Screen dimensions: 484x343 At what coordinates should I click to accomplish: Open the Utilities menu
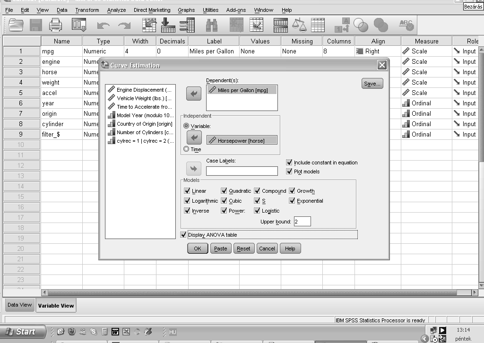(210, 10)
